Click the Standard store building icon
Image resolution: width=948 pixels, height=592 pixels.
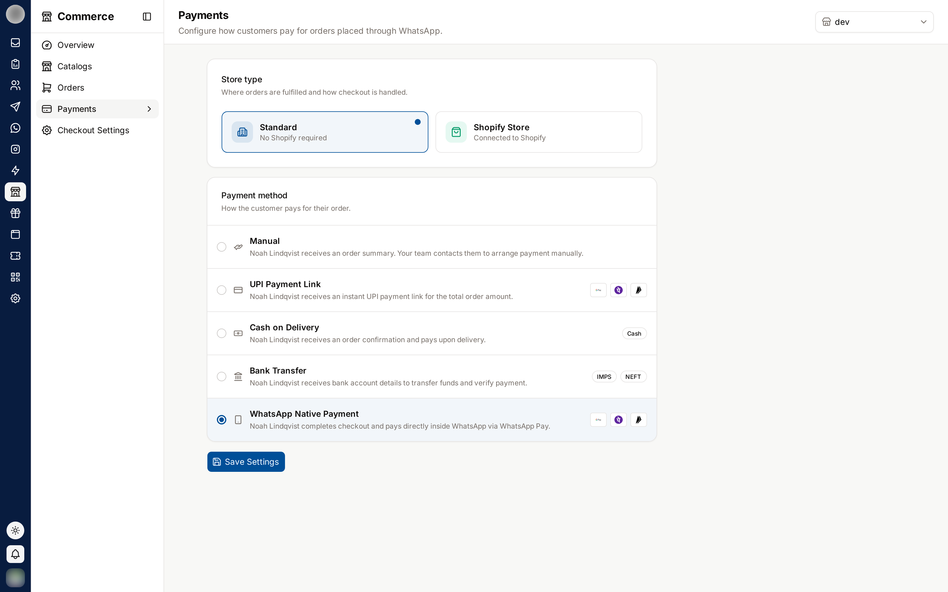242,132
